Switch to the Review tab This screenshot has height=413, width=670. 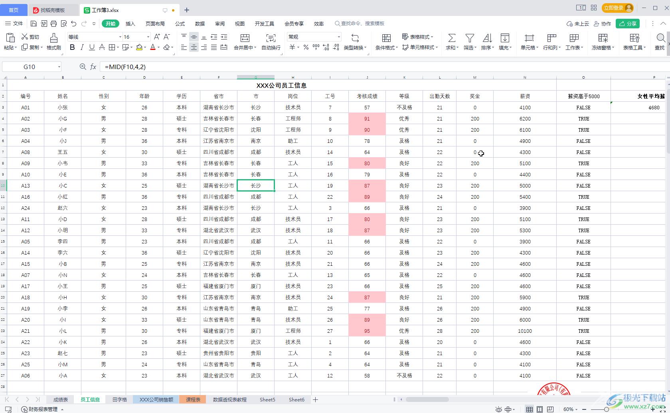click(220, 24)
